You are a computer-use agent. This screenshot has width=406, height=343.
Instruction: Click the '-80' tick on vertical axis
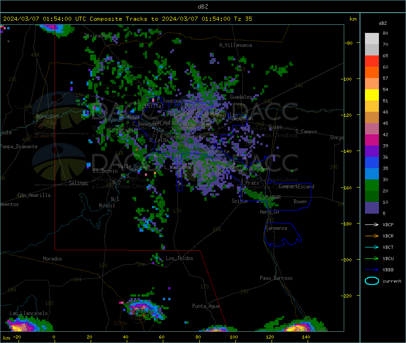coord(348,43)
